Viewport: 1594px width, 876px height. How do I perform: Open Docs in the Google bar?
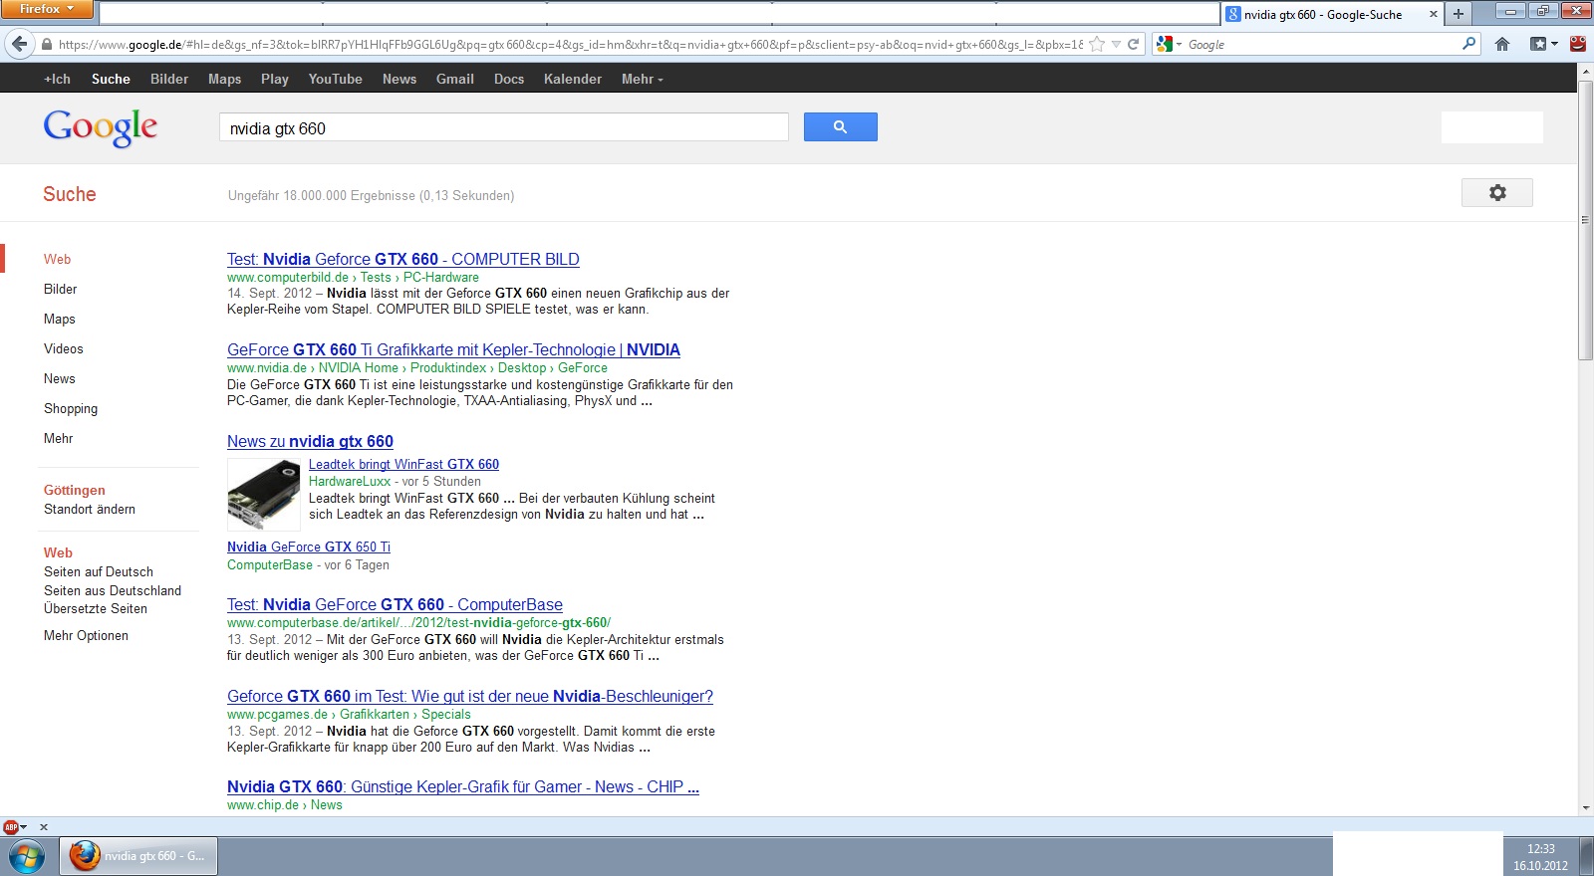pos(509,79)
